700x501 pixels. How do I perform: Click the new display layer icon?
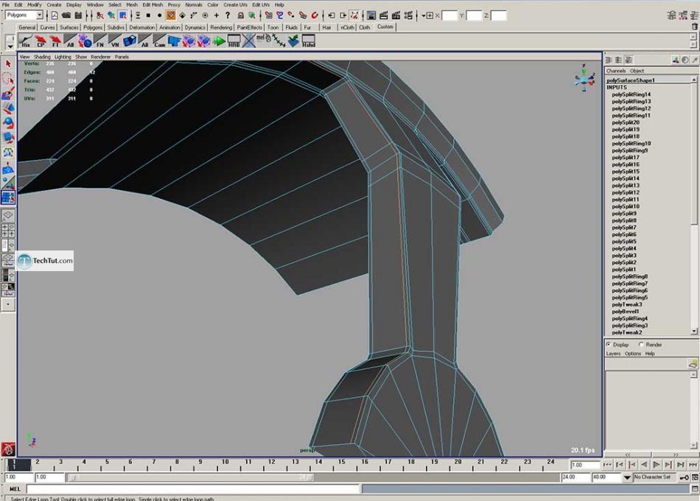point(693,364)
